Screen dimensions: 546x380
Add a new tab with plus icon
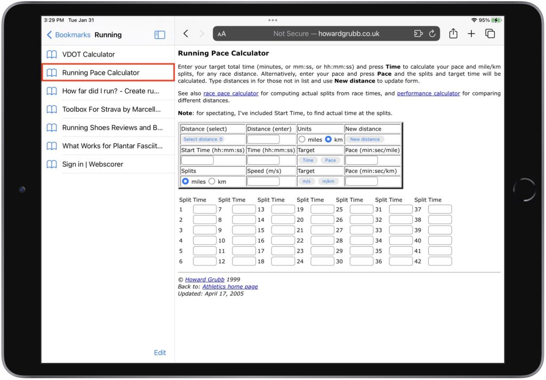[471, 34]
